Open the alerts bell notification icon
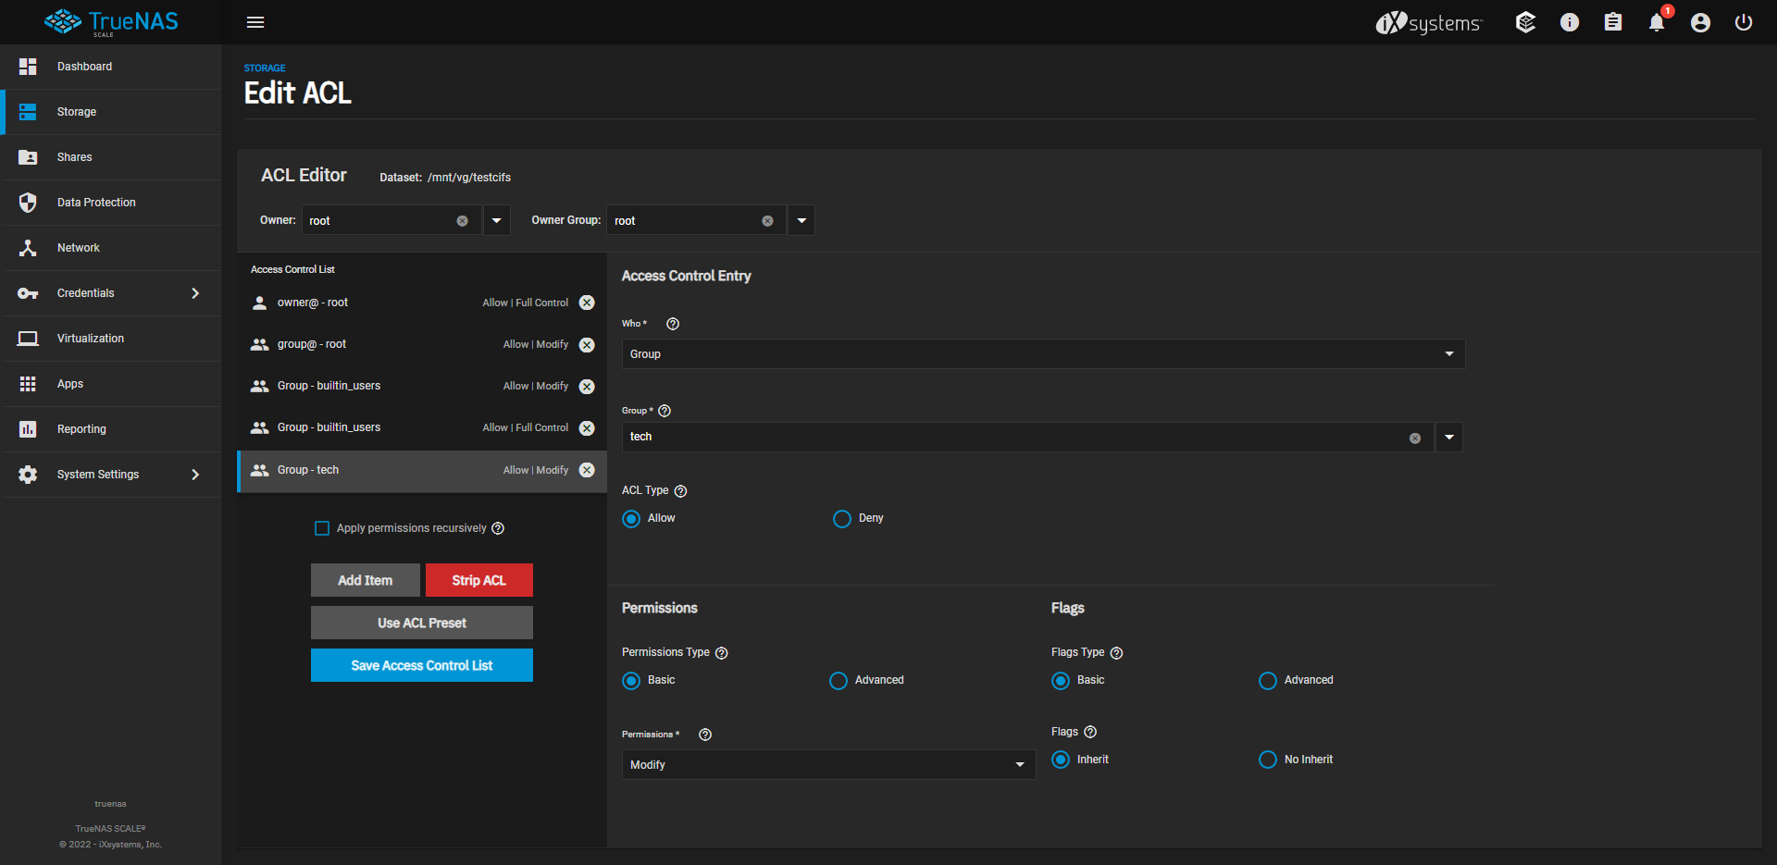This screenshot has width=1777, height=865. point(1656,23)
